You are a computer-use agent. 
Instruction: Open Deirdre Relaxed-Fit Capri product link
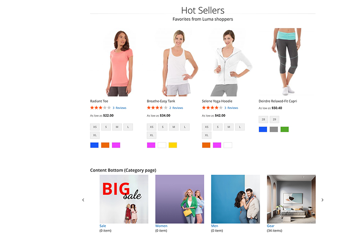click(x=278, y=101)
